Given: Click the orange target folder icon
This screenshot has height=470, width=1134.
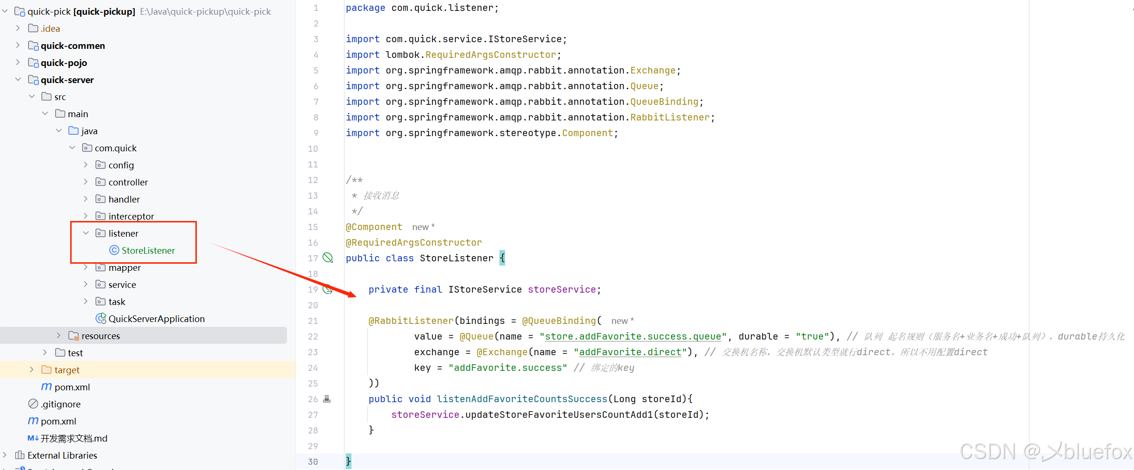Looking at the screenshot, I should point(46,369).
